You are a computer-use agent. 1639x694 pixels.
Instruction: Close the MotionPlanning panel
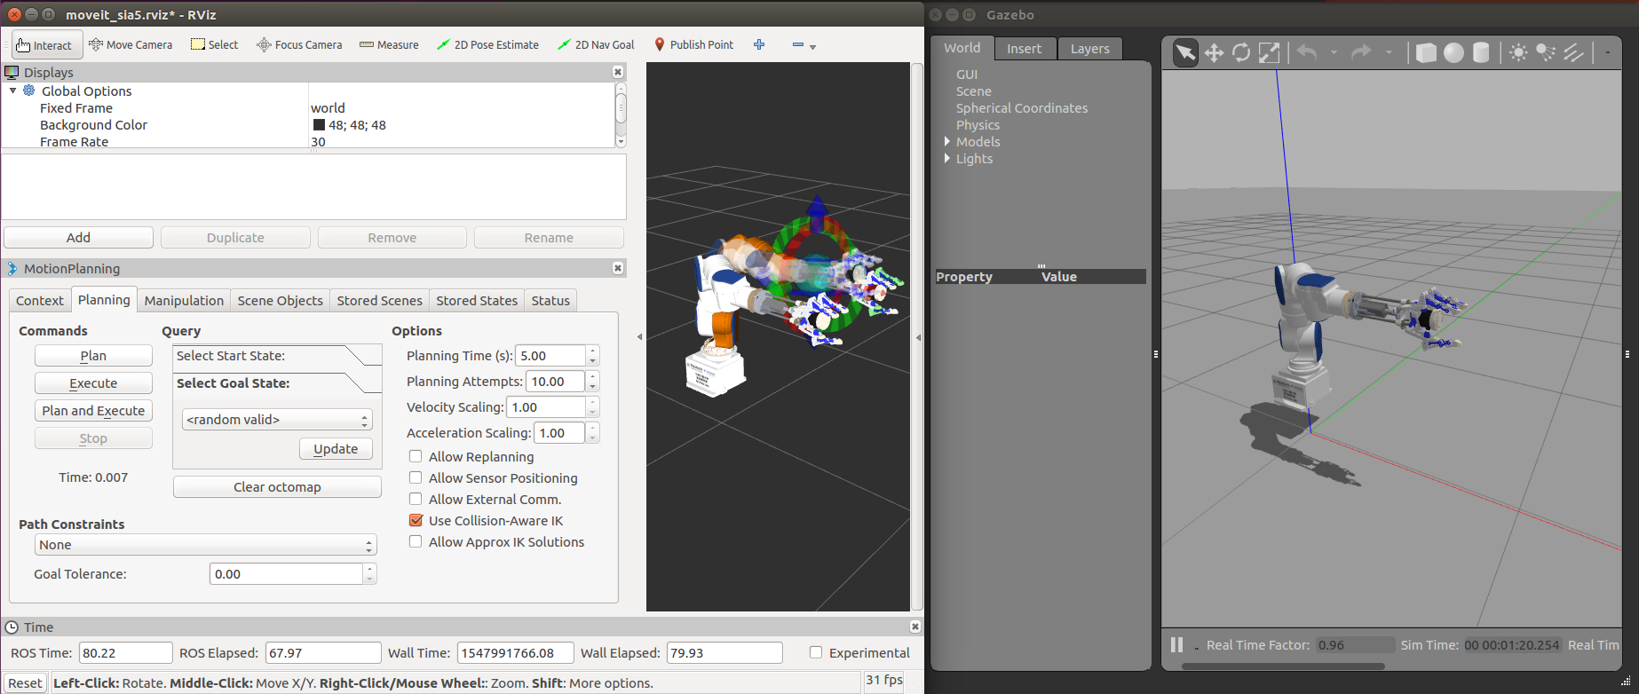[618, 268]
